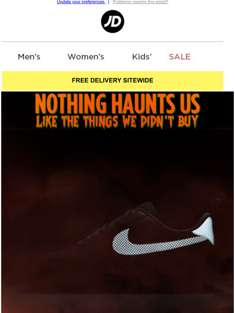Click the JD logo icon
The image size is (235, 313).
coord(112,21)
